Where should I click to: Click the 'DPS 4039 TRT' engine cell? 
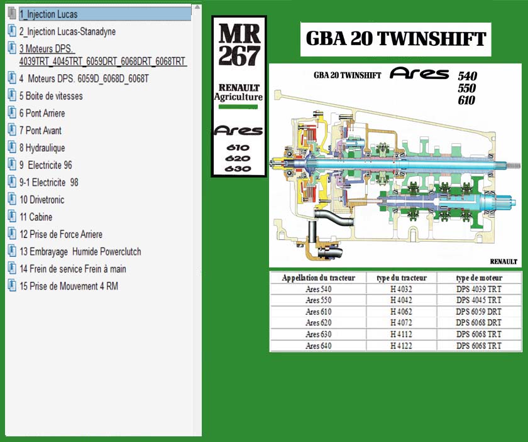[x=479, y=289]
